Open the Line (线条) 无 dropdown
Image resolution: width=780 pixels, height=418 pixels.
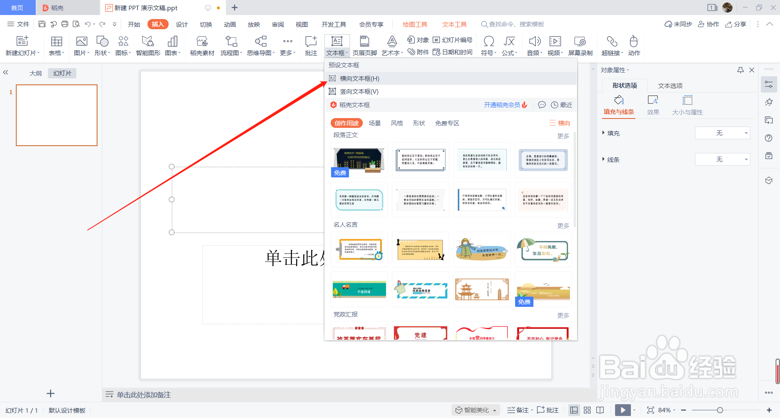[723, 159]
